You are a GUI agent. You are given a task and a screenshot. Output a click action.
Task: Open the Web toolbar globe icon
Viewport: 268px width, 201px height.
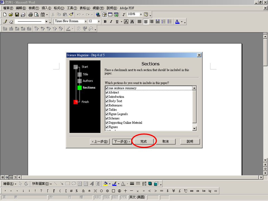(x=98, y=15)
